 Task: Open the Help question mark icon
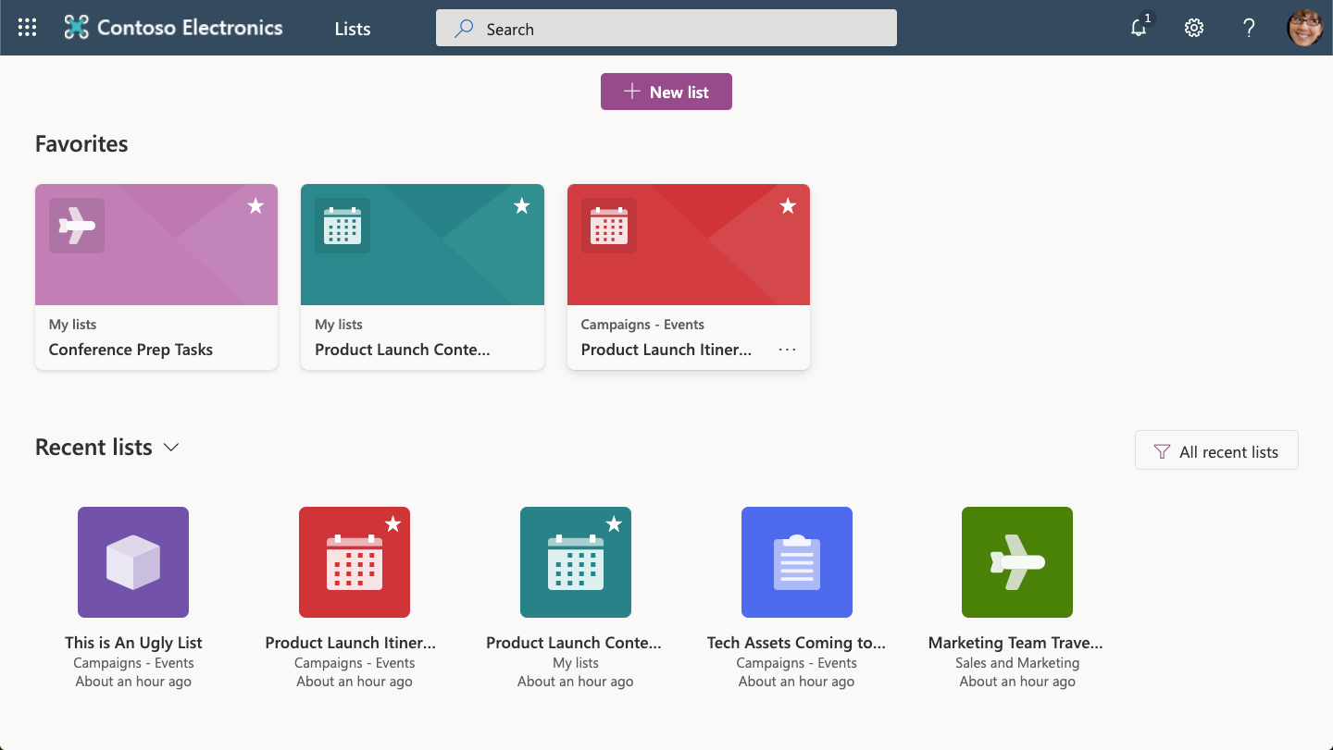1249,28
